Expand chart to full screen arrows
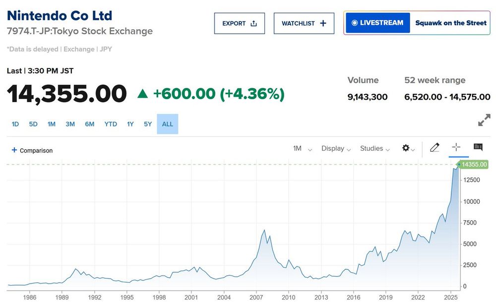Viewport: 496px width, 302px height. tap(484, 120)
